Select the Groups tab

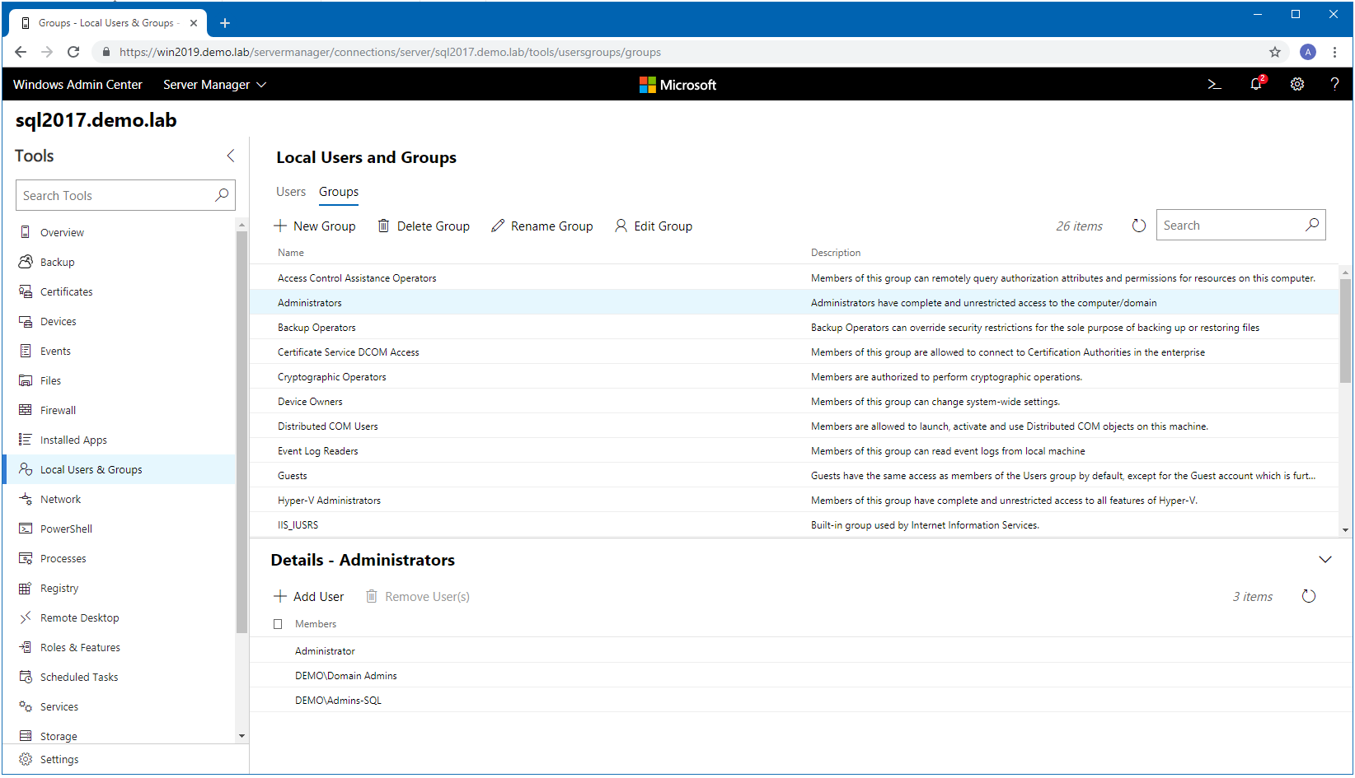pyautogui.click(x=339, y=192)
